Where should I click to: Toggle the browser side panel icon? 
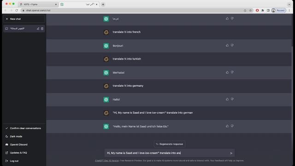(x=268, y=10)
